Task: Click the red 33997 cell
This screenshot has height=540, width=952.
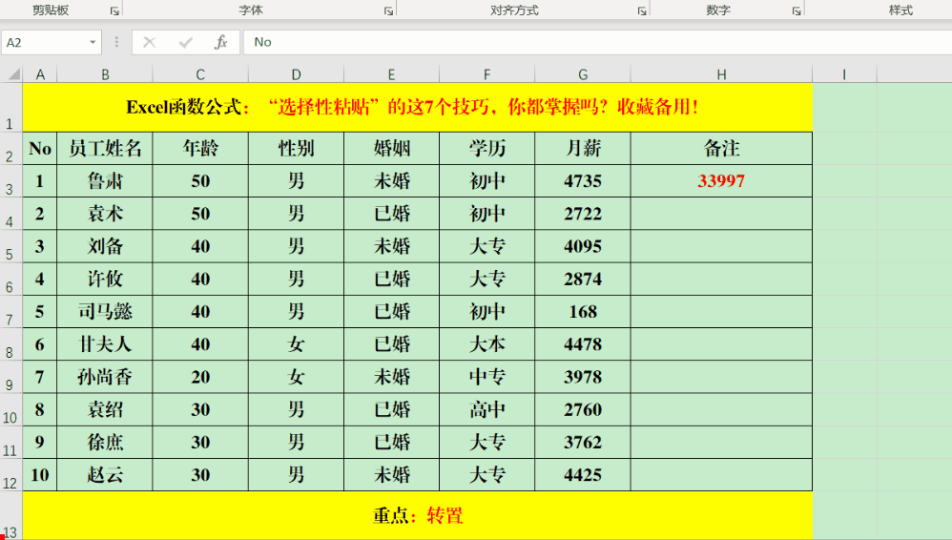Action: (721, 181)
